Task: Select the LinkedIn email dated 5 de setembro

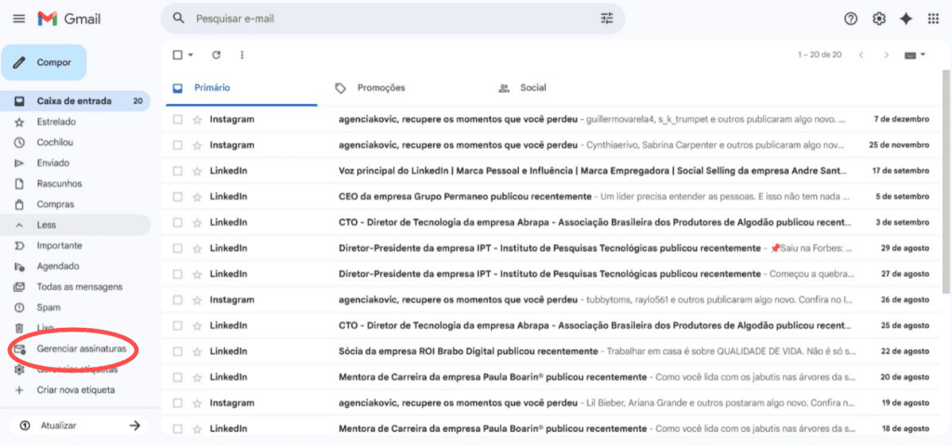Action: click(x=178, y=197)
